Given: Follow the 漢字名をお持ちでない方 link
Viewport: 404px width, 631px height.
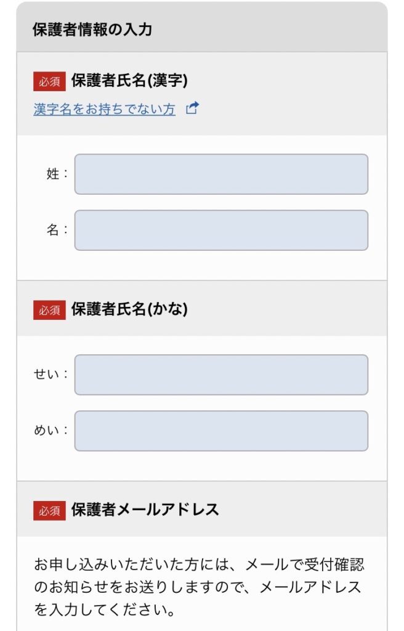Looking at the screenshot, I should click(104, 109).
